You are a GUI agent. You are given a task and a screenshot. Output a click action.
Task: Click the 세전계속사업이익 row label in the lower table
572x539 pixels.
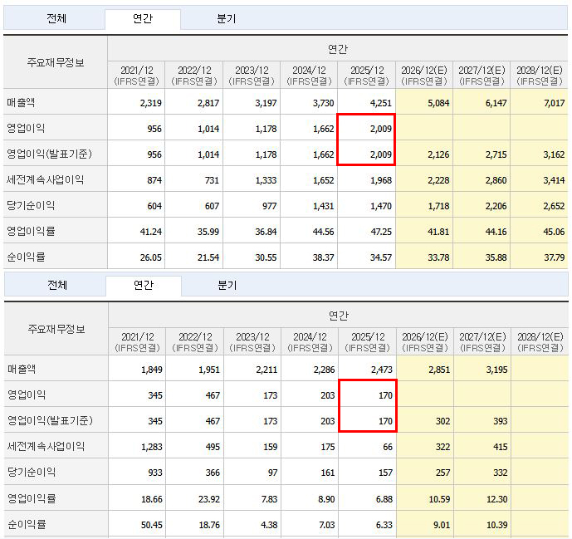pyautogui.click(x=46, y=446)
